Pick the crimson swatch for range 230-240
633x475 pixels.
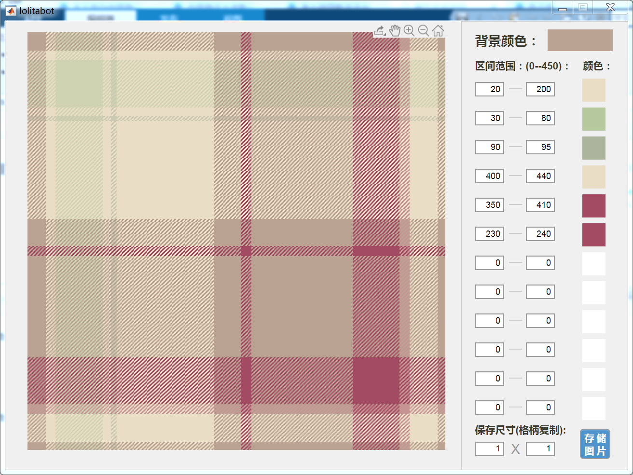[593, 235]
